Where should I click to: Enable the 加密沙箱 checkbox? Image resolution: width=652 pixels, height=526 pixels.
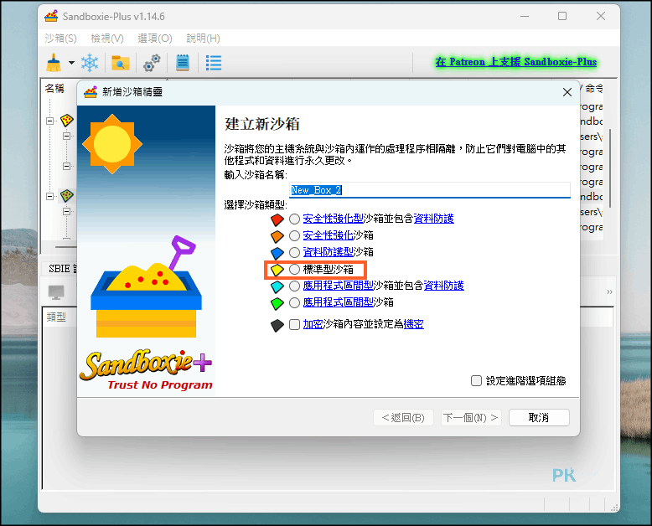click(x=294, y=324)
